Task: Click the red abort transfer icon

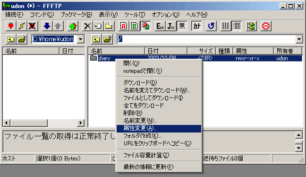Action: pos(266,26)
